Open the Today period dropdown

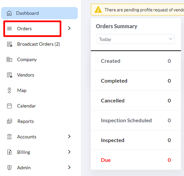136,39
